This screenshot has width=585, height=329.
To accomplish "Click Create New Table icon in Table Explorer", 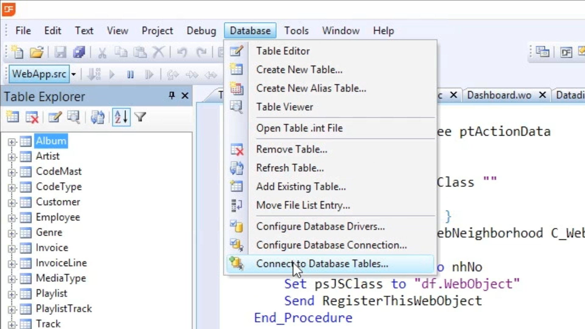I will (12, 117).
